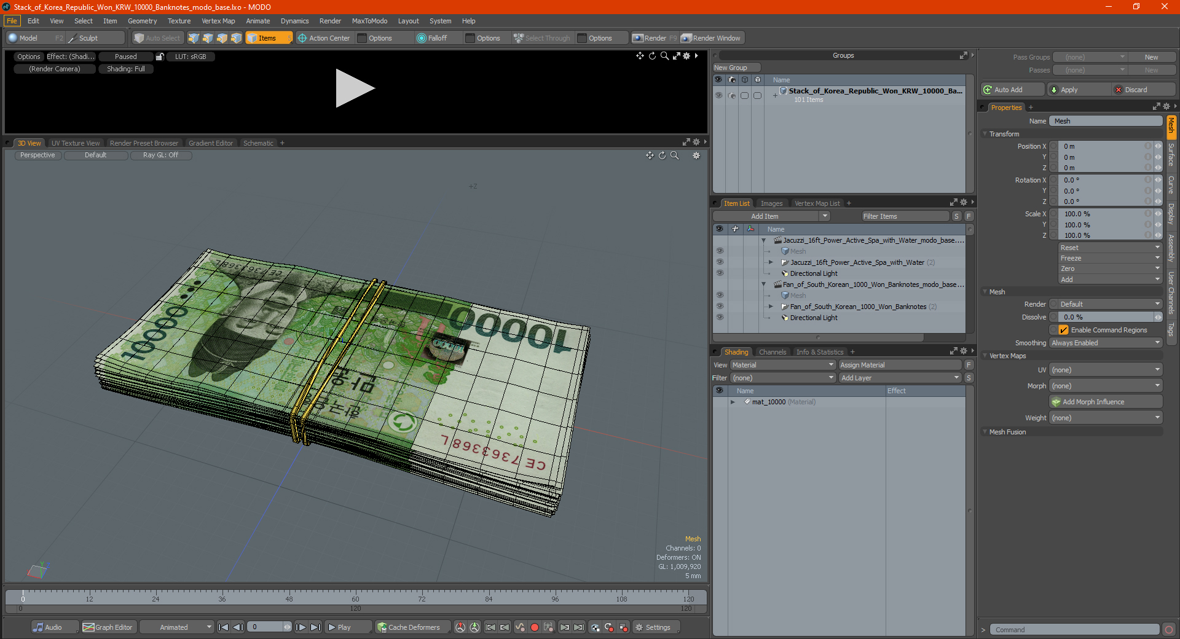This screenshot has width=1180, height=639.
Task: Click preview pane refresh icon
Action: [x=652, y=56]
